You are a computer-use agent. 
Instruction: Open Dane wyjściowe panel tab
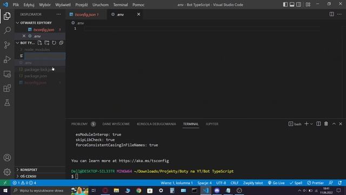pos(116,124)
